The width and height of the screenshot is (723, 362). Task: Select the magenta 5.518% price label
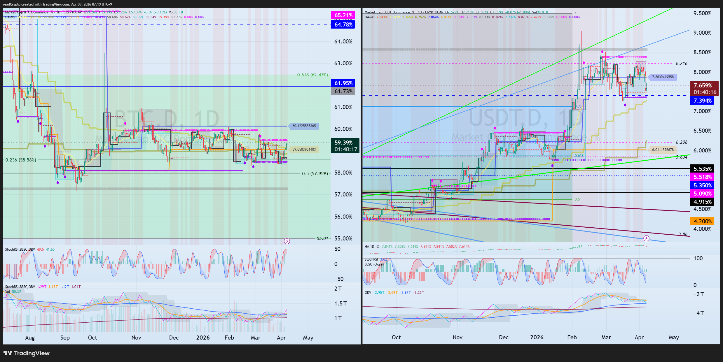[x=702, y=177]
